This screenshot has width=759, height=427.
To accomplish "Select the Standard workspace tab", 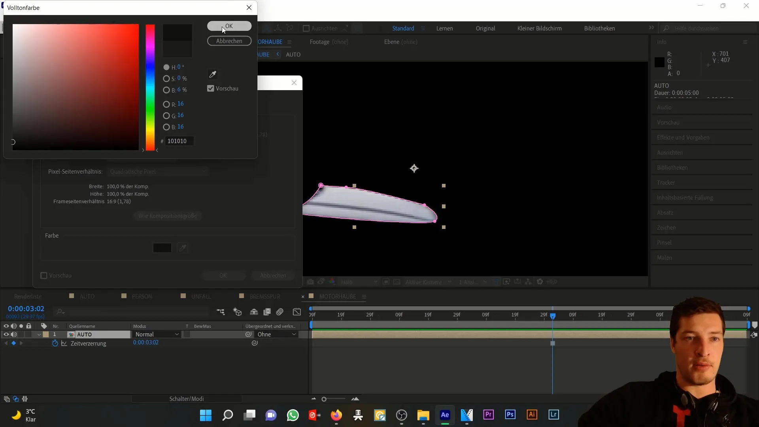I will [x=402, y=28].
